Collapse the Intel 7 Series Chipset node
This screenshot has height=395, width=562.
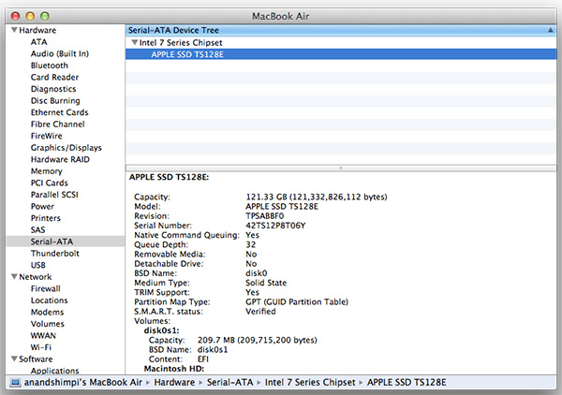[135, 43]
